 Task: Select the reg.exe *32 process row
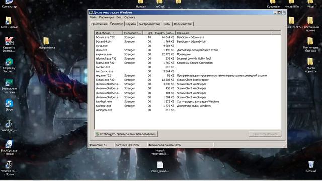click(188, 76)
